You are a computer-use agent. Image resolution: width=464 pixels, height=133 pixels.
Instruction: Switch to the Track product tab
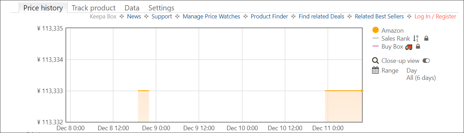point(94,8)
